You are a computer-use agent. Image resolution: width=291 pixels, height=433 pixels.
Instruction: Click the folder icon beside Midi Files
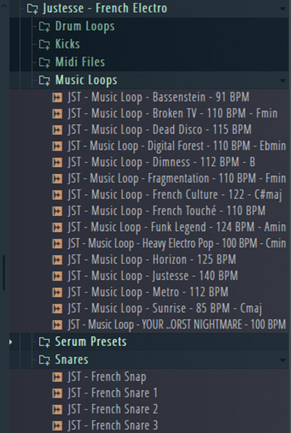pyautogui.click(x=44, y=63)
